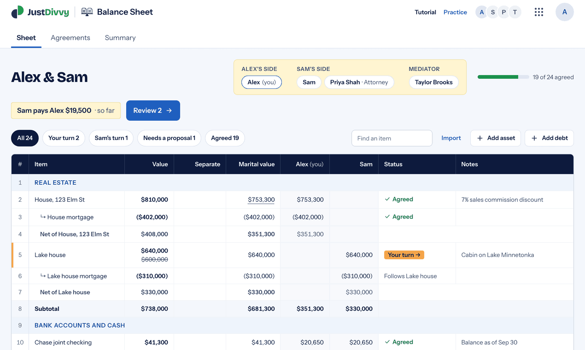
Task: Click the Agreed checkmark for House mortgage
Action: [x=387, y=217]
